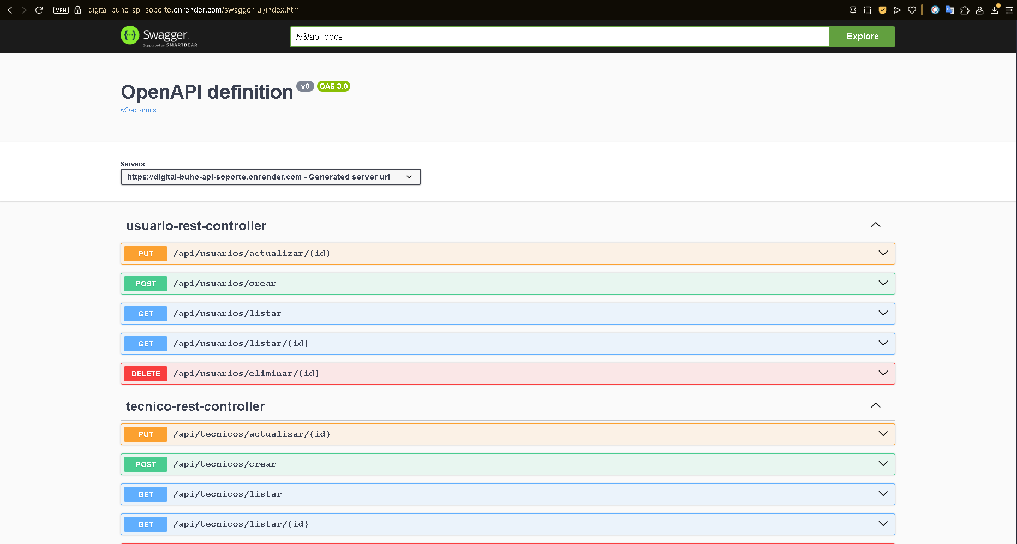Click the browser forward arrow
This screenshot has height=544, width=1017.
coord(24,10)
